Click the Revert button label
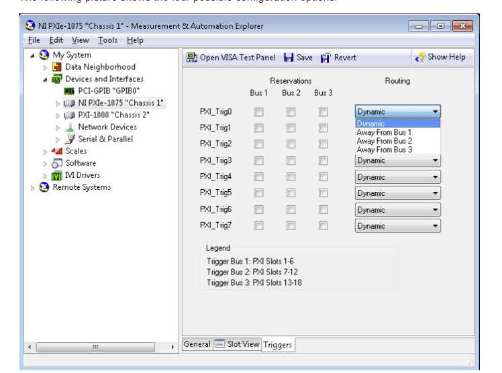This screenshot has height=373, width=502. tap(345, 58)
